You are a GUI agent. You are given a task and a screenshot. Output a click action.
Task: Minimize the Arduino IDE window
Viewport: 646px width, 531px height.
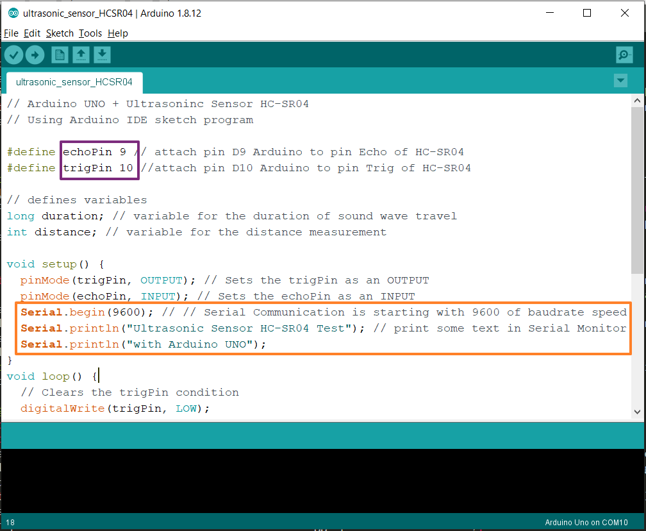[x=550, y=13]
